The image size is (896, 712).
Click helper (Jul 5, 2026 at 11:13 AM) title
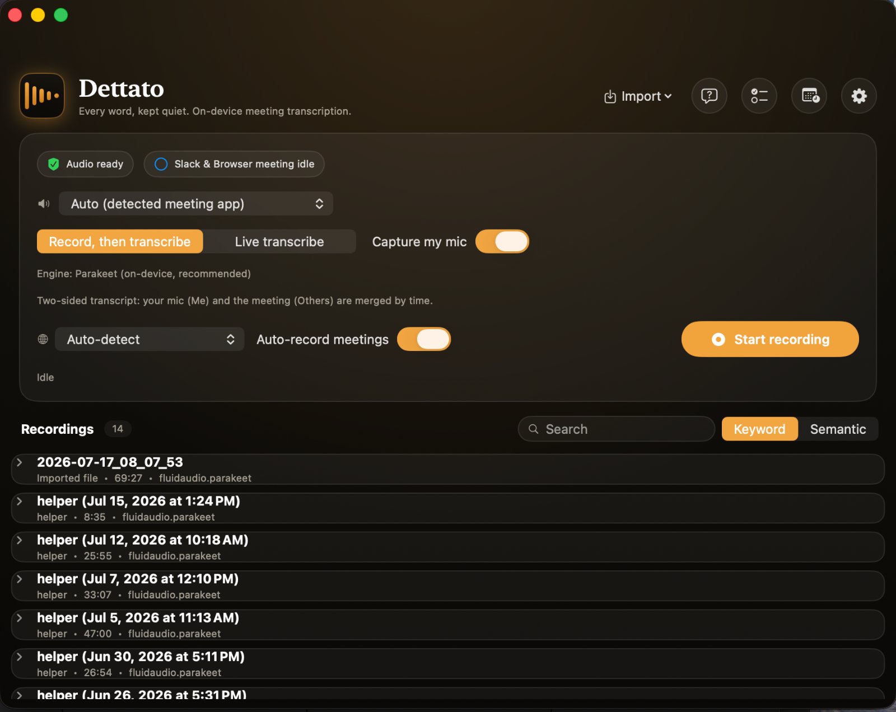[138, 618]
